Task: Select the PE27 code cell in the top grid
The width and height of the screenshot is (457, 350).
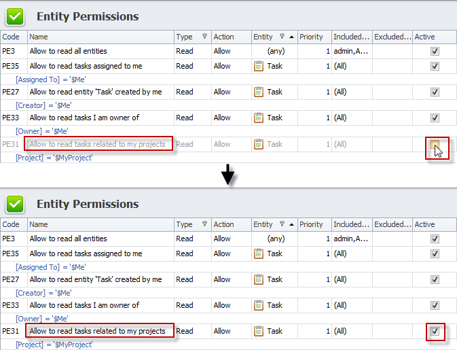Action: (11, 92)
